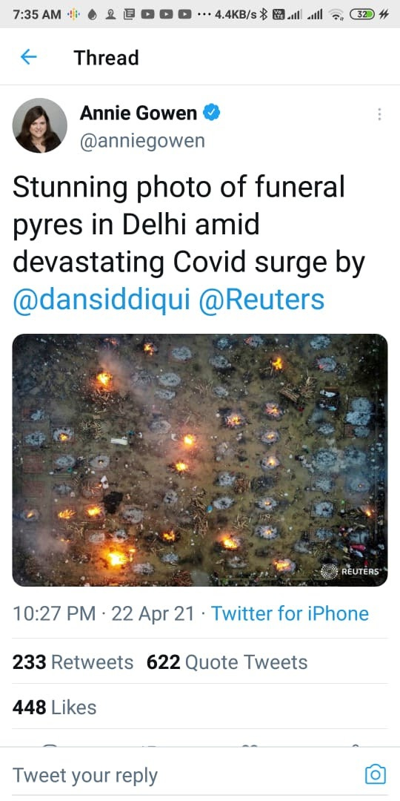This screenshot has height=801, width=400.
Task: Tap the Bluetooth icon in status bar
Action: pyautogui.click(x=263, y=15)
